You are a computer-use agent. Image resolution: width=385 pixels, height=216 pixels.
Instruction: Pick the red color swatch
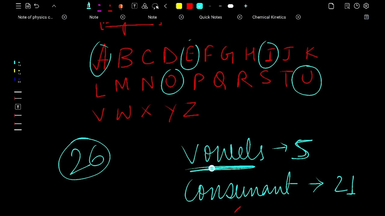[189, 6]
